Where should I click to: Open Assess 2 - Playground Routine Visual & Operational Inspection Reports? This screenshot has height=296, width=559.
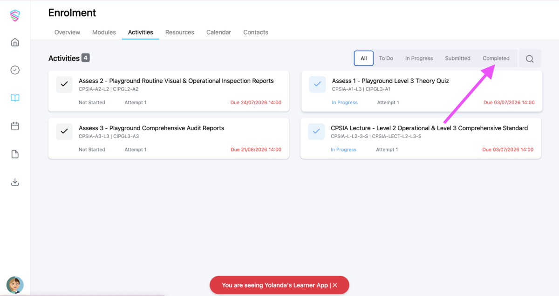coord(169,91)
